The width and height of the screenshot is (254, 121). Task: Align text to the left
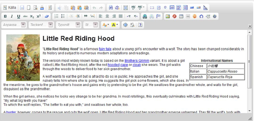point(101,16)
